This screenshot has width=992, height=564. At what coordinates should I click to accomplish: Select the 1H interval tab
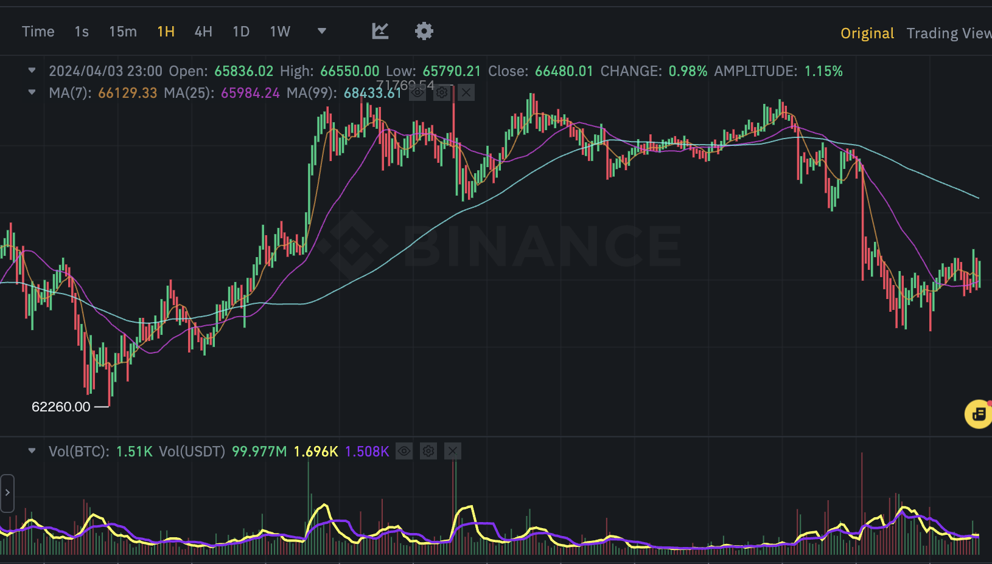click(x=166, y=32)
